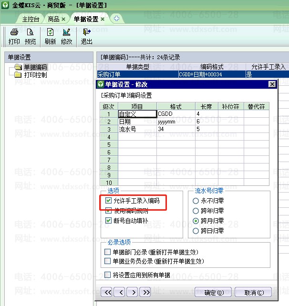Toggle 允许手工录入编码 checkbox
The image size is (289, 306).
[108, 201]
